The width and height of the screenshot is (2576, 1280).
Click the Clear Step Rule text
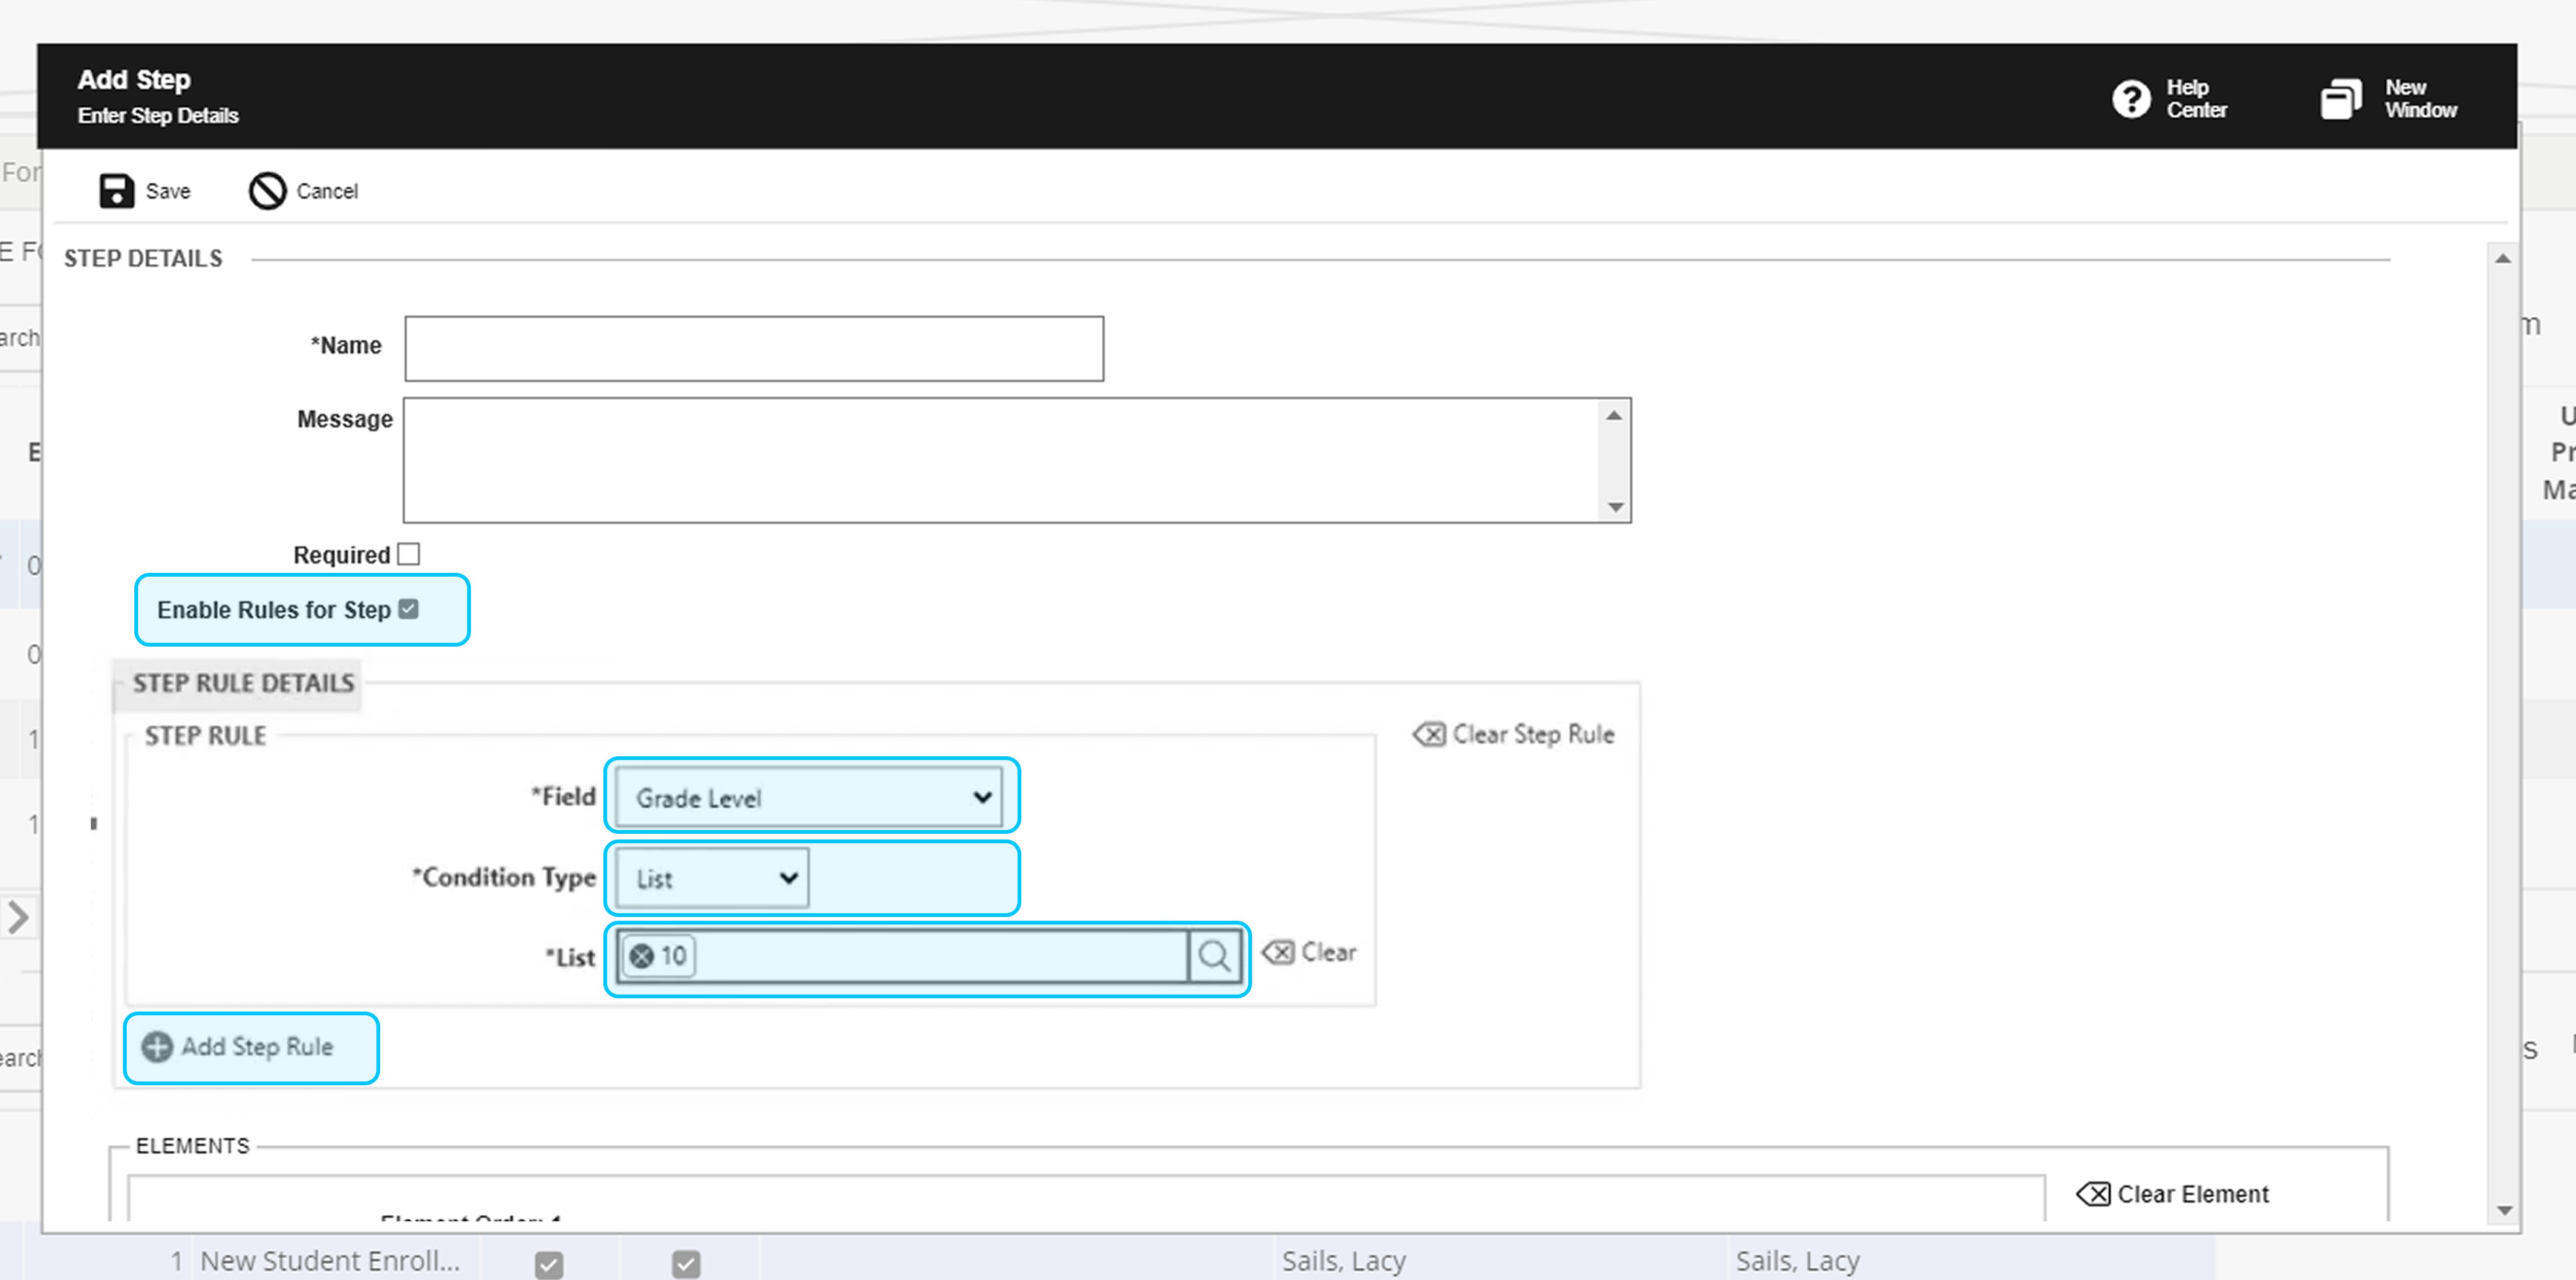point(1533,735)
